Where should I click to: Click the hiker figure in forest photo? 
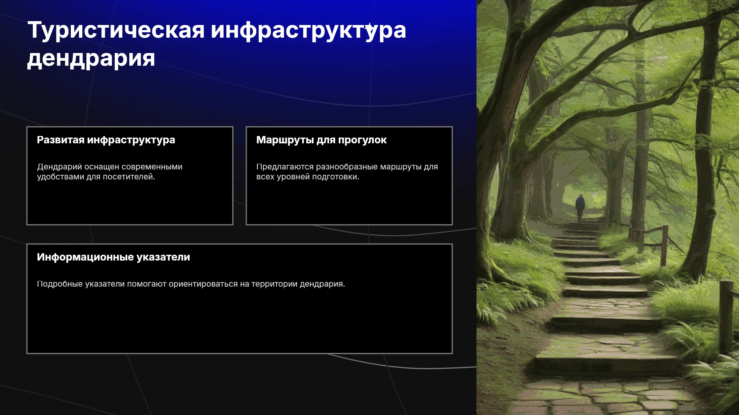point(580,208)
